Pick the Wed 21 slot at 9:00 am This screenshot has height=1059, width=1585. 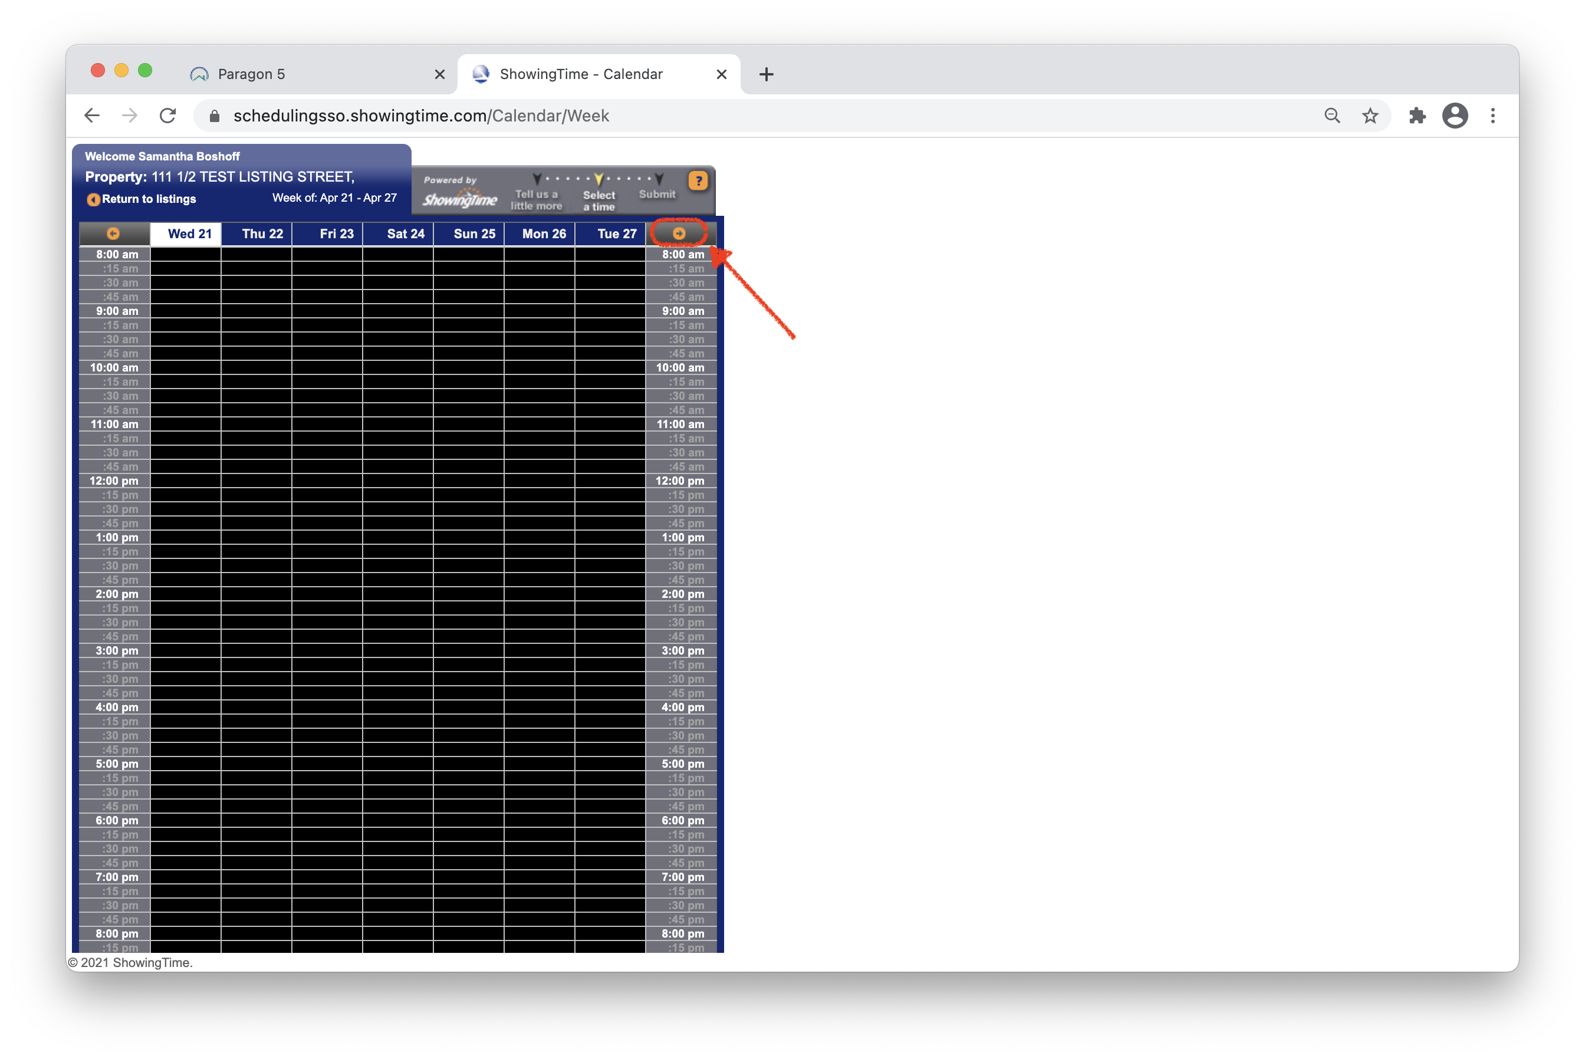click(x=186, y=311)
